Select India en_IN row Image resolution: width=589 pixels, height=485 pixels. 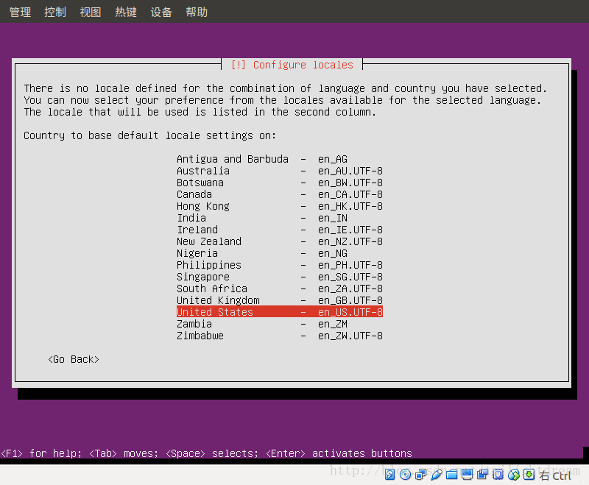[x=280, y=218]
